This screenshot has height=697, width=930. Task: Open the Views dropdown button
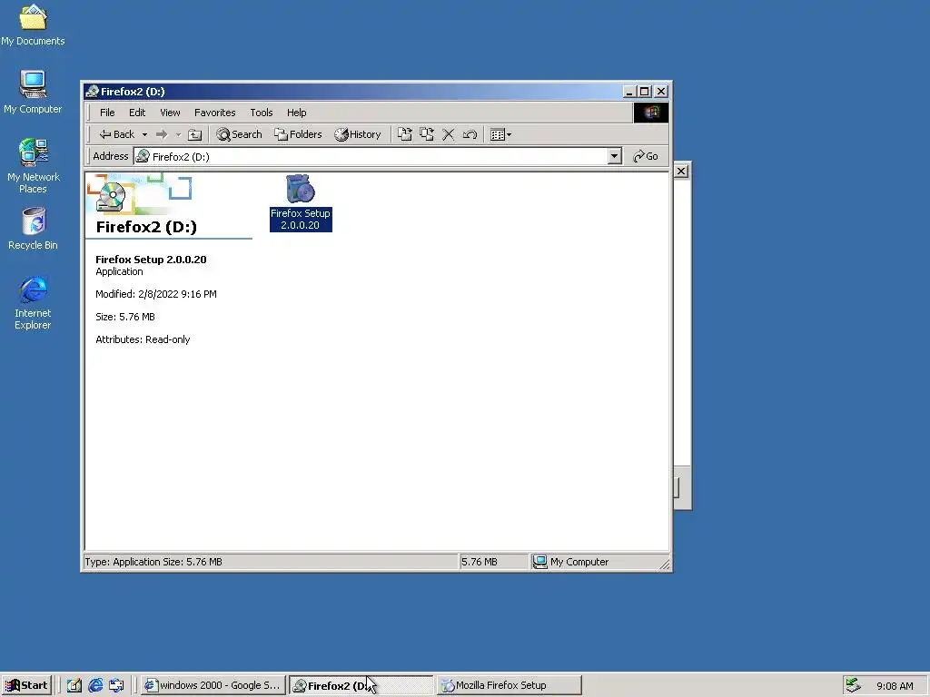(500, 134)
